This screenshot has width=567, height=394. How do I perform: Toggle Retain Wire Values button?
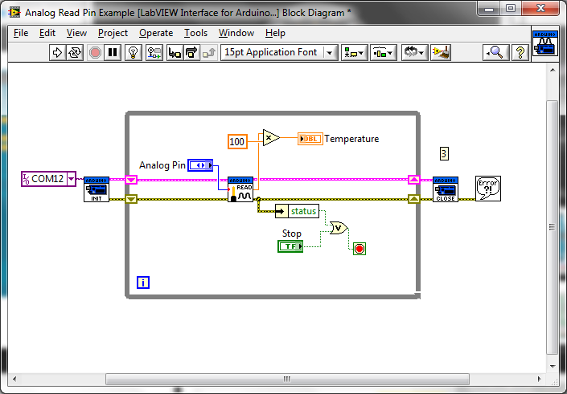154,53
